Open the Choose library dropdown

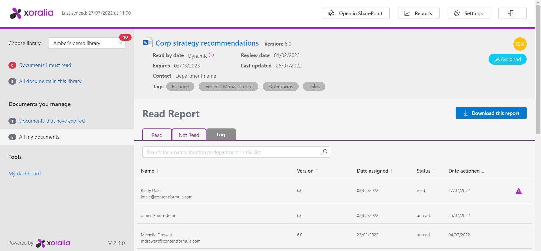tap(87, 43)
